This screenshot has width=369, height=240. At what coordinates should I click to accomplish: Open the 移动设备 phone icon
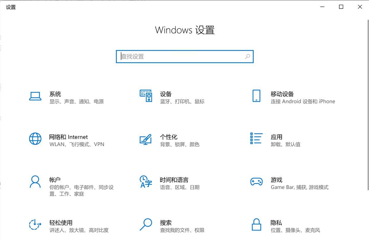pos(256,96)
